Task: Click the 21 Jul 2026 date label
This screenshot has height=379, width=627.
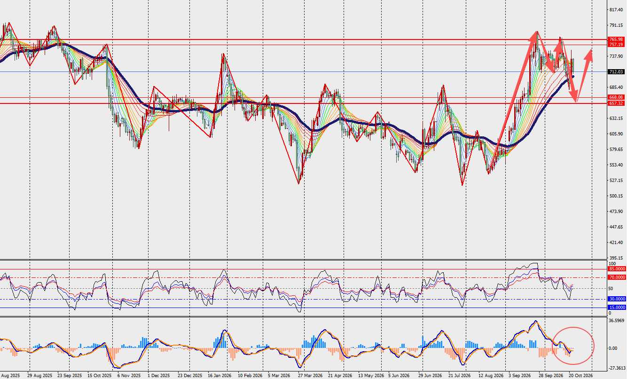Action: coord(459,376)
